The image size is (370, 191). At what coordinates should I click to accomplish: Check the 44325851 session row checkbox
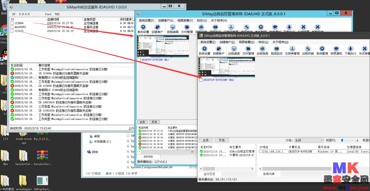(12, 27)
